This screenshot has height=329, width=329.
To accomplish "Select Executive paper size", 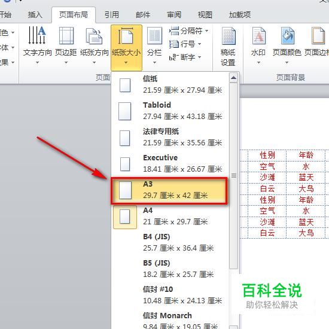I will pyautogui.click(x=170, y=164).
